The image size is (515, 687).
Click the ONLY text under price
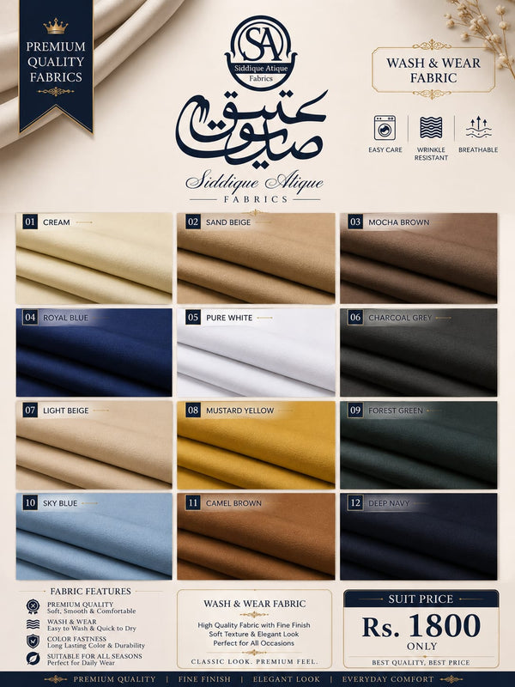coord(421,647)
